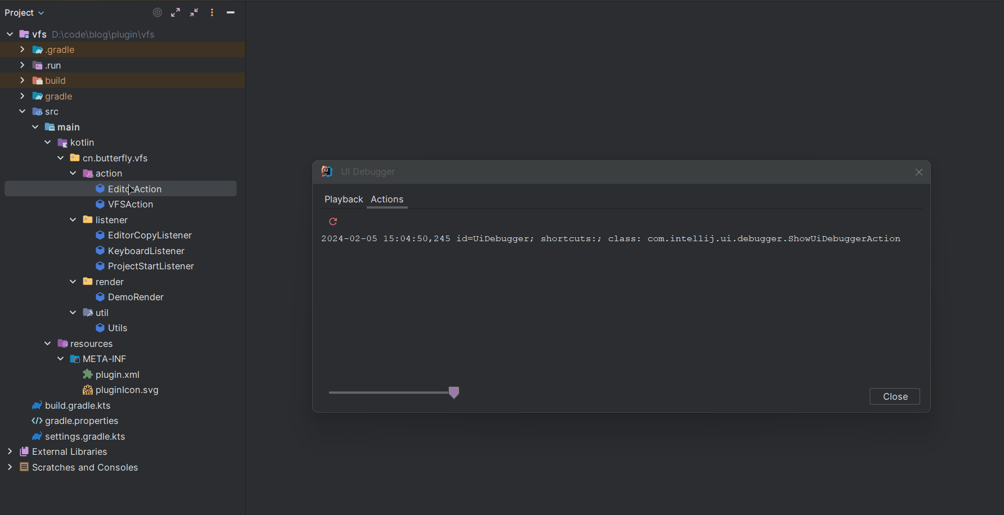Collapse the resources folder
Image resolution: width=1004 pixels, height=515 pixels.
(48, 344)
